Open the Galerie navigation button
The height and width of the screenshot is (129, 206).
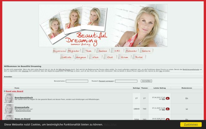click(146, 51)
